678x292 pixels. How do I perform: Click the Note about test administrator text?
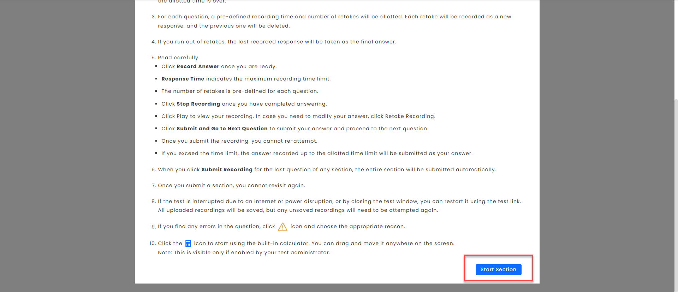[244, 252]
